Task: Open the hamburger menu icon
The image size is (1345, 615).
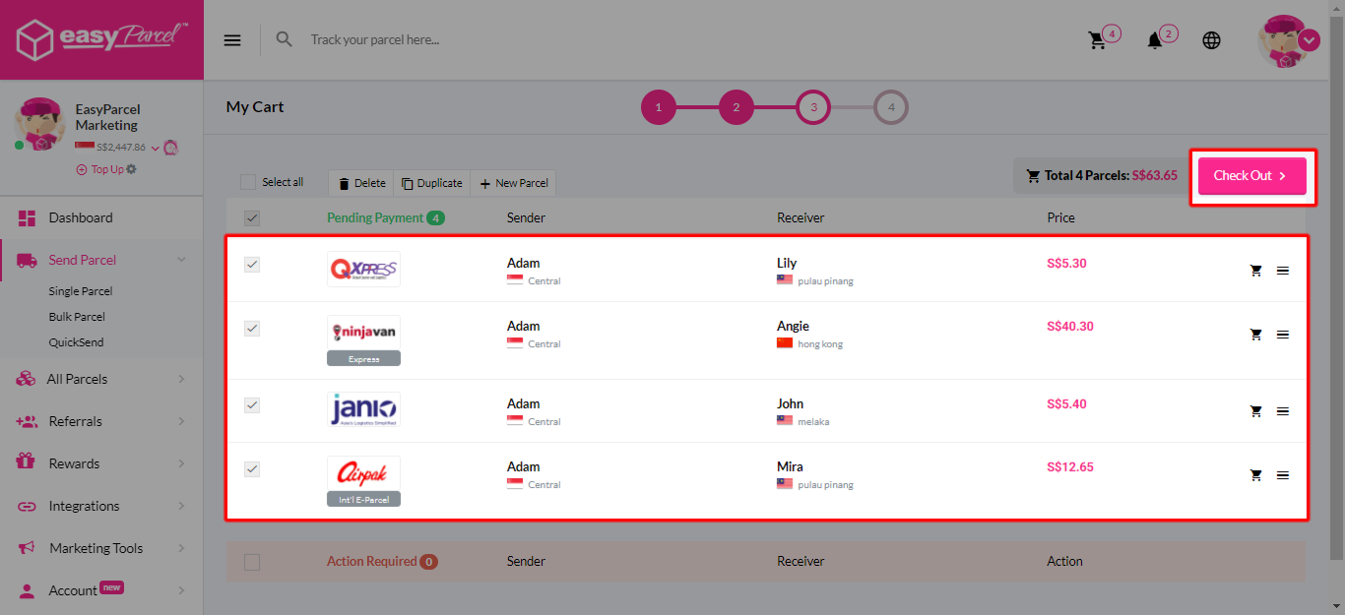Action: pyautogui.click(x=232, y=40)
